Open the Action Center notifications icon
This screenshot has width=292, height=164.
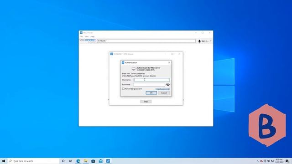click(287, 161)
